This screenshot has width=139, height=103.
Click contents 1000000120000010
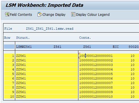[96, 96]
